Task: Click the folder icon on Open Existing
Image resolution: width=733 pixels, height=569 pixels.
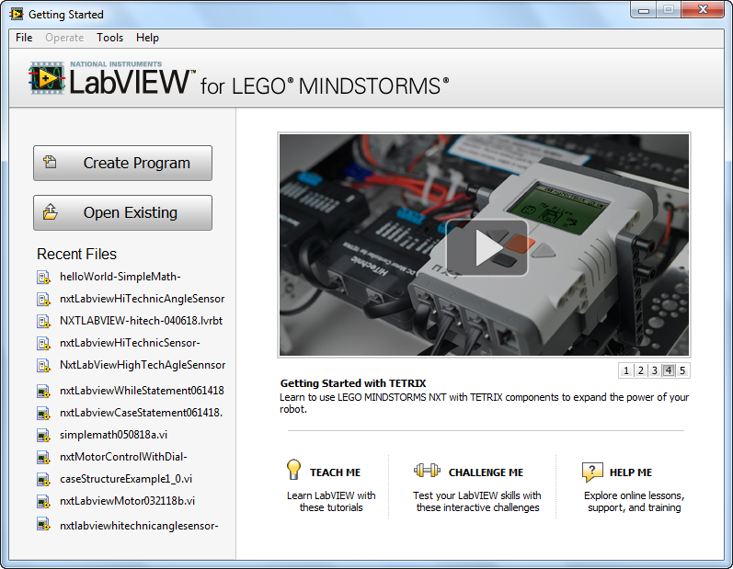Action: 50,211
